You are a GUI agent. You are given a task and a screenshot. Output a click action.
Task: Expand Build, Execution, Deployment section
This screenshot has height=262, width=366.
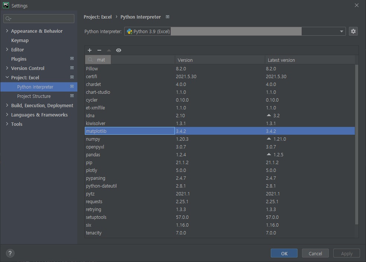point(7,105)
